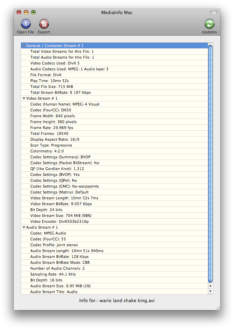Screen dimensions: 234x329
Task: Select row Colorimetry: 4:2:0
Action: (x=114, y=151)
